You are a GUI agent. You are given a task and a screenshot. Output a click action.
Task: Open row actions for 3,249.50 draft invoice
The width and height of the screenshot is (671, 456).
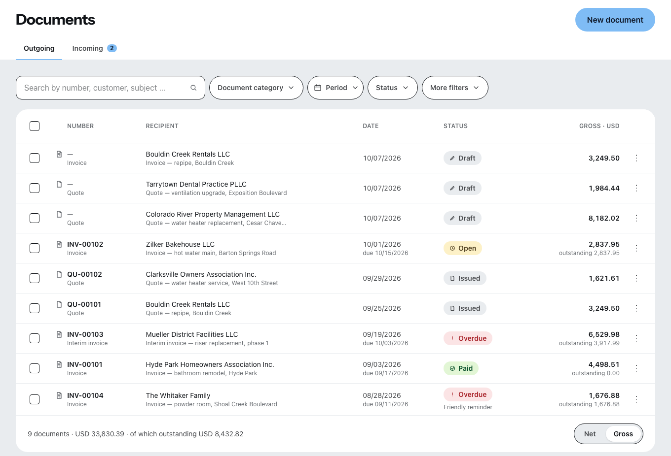click(636, 158)
